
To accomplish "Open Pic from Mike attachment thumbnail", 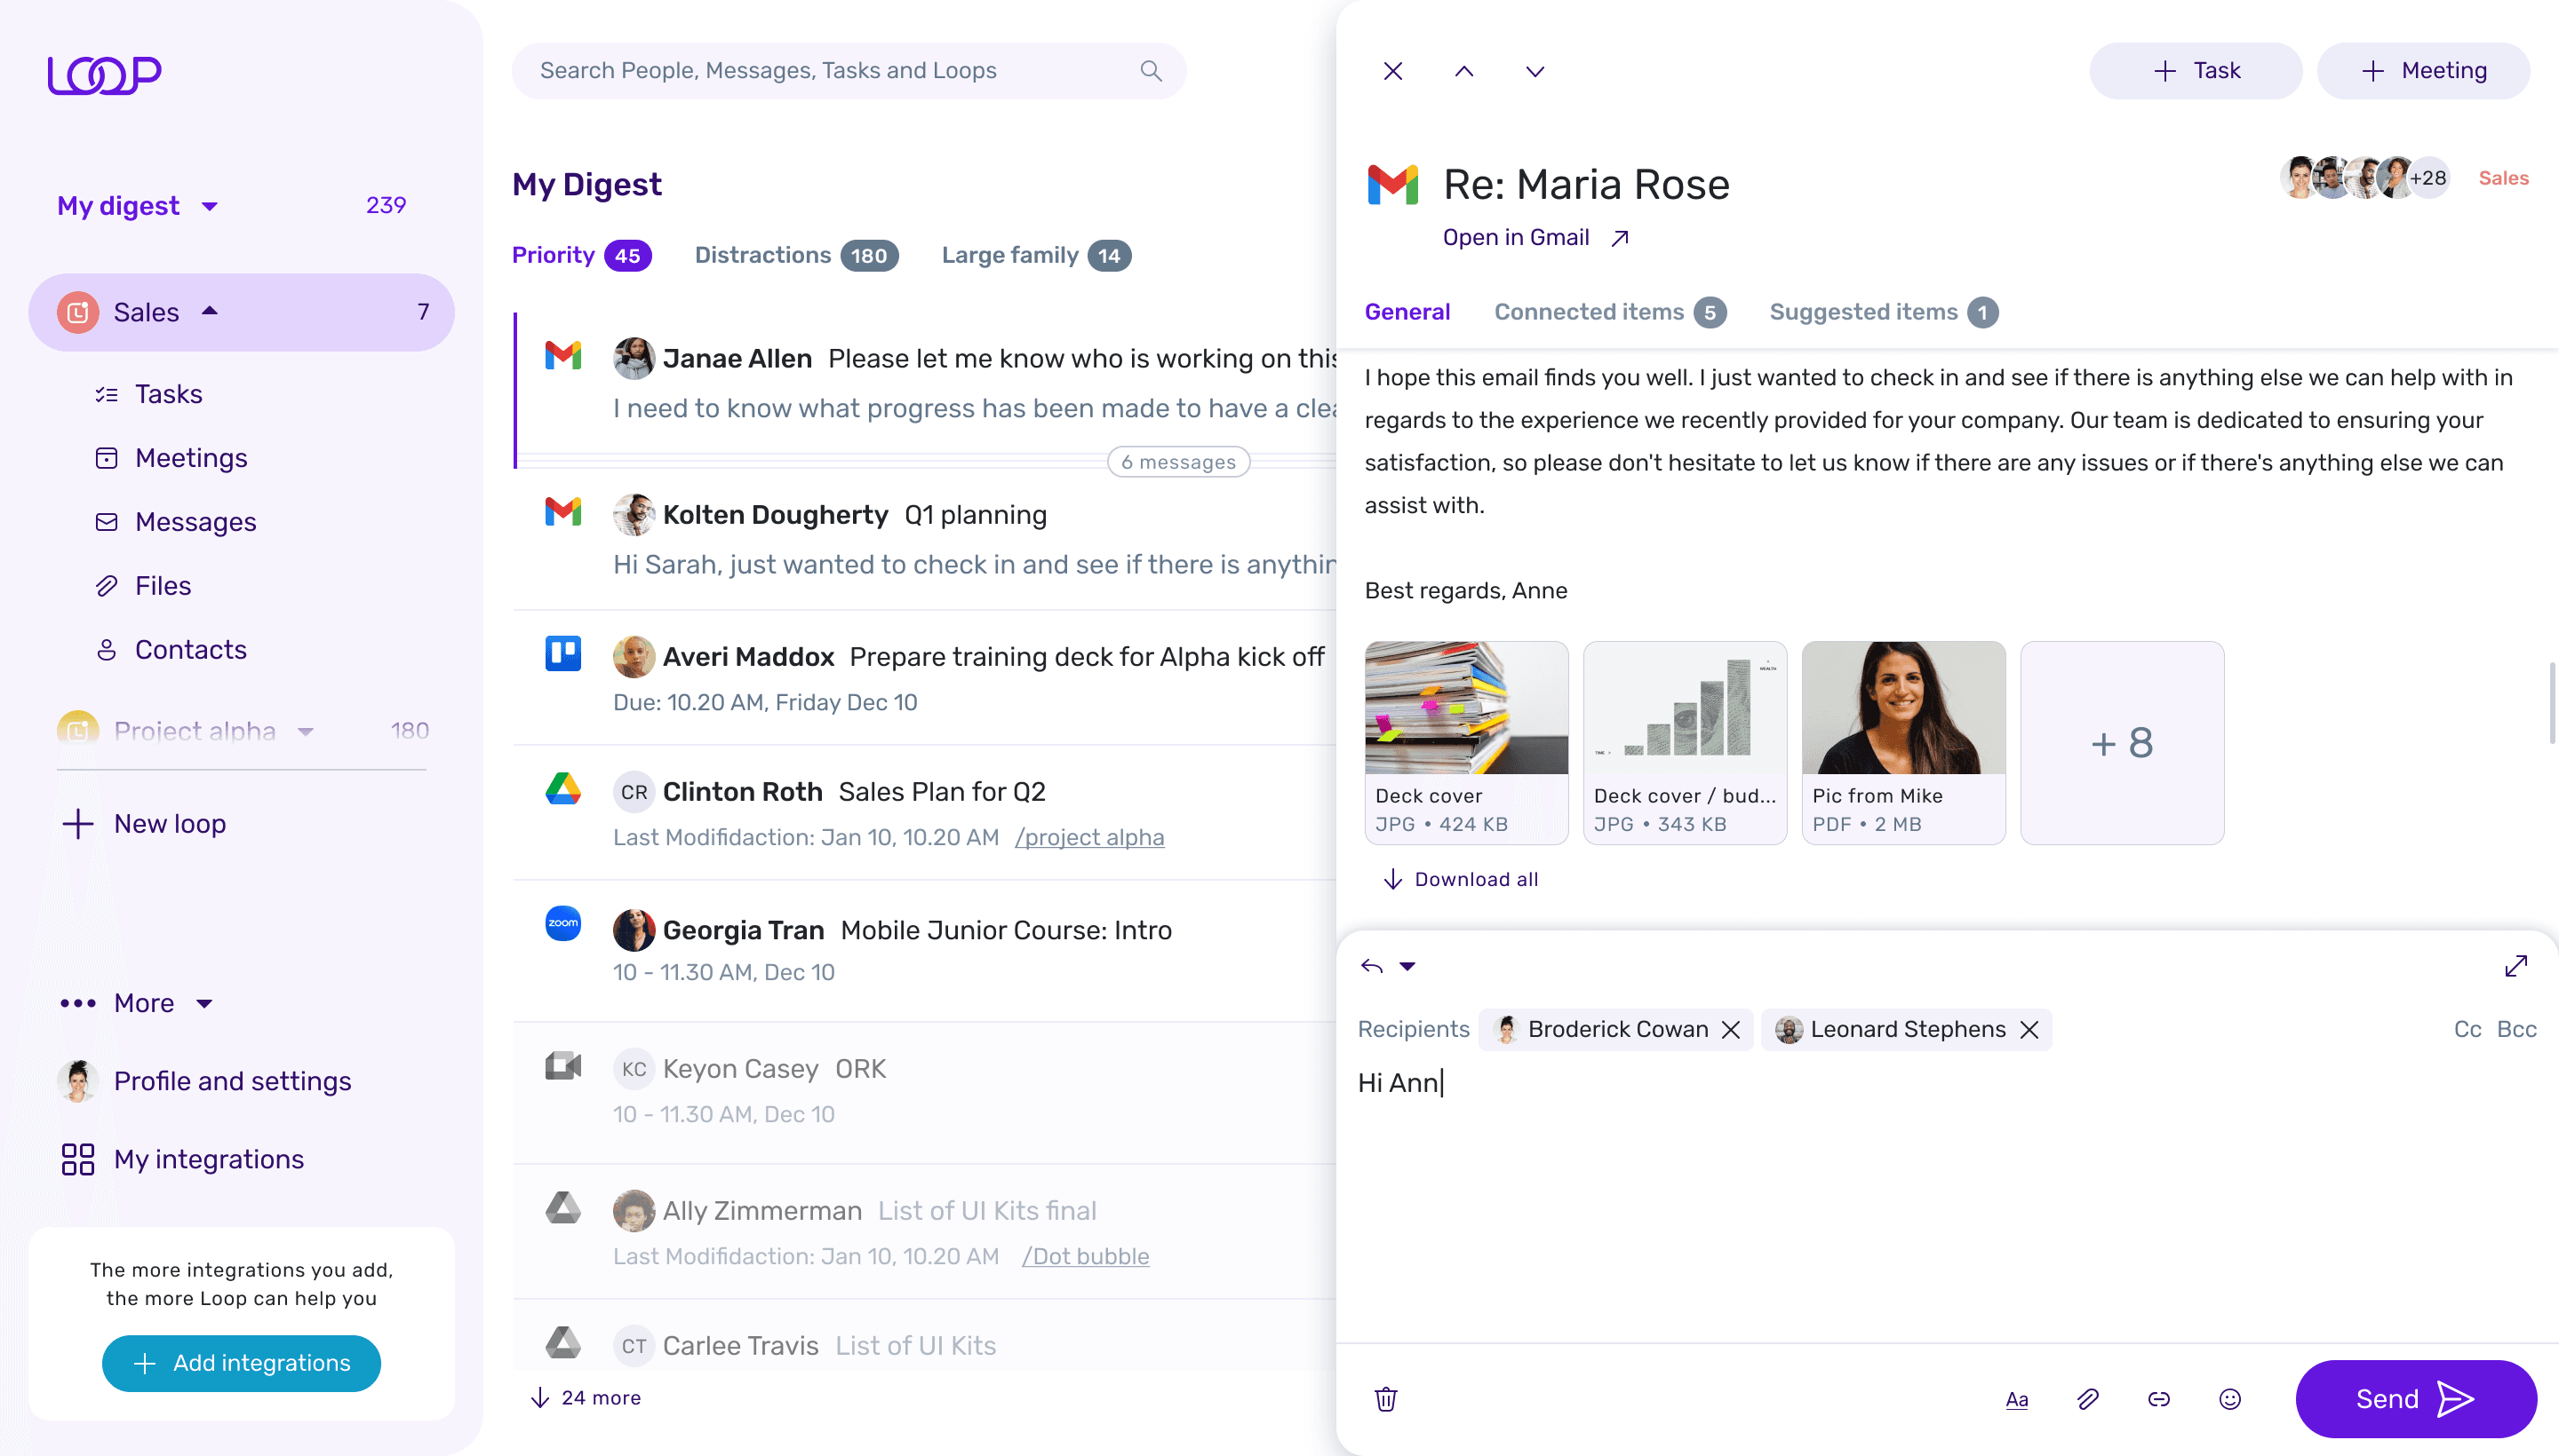I will [1902, 708].
